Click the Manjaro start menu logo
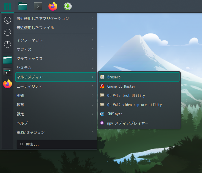 [8, 6]
